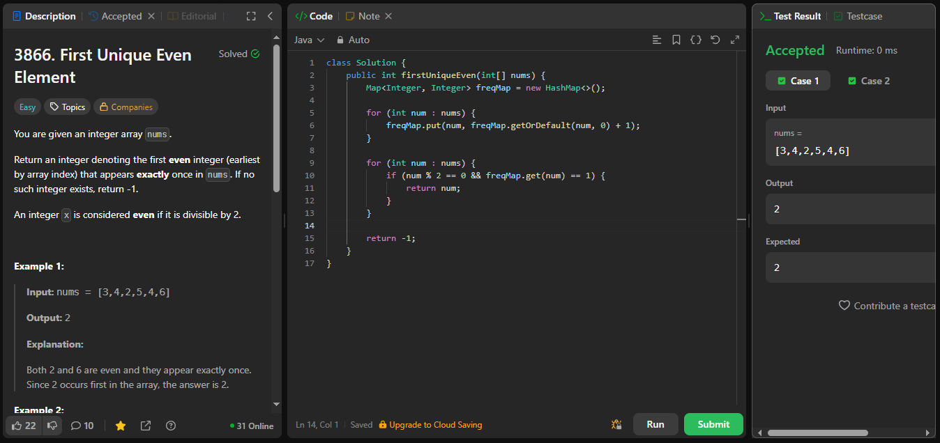
Task: Switch to the Testcase tab
Action: [858, 16]
